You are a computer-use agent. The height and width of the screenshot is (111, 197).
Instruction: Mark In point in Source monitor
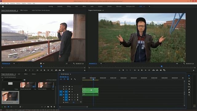coord(30,70)
